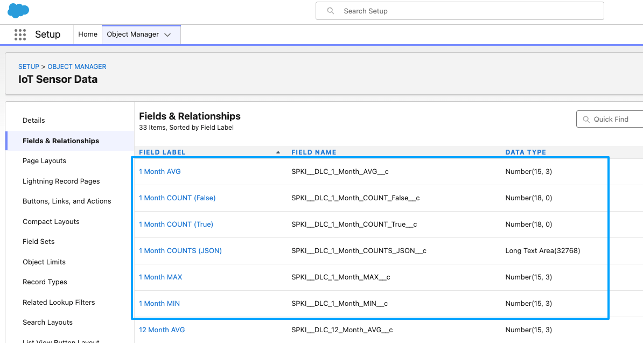The height and width of the screenshot is (343, 643).
Task: Click the Search Setup magnifier icon
Action: tap(331, 11)
